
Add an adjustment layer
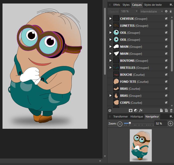(136, 110)
